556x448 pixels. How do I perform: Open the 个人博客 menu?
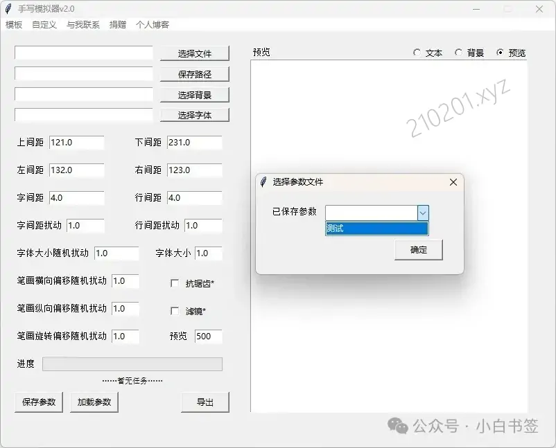(153, 24)
